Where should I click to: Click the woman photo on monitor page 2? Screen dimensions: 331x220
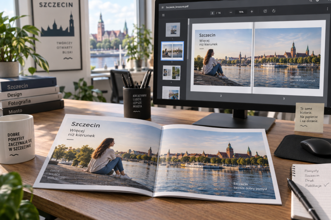(x=223, y=57)
